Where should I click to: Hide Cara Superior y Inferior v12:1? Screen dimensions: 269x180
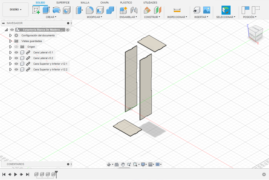click(x=16, y=64)
